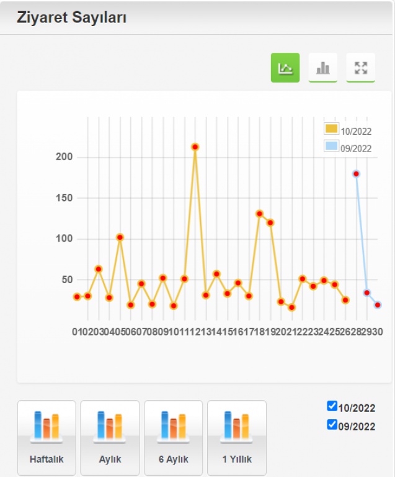The height and width of the screenshot is (477, 395).
Task: Click the data point on day 18
Action: click(x=259, y=214)
